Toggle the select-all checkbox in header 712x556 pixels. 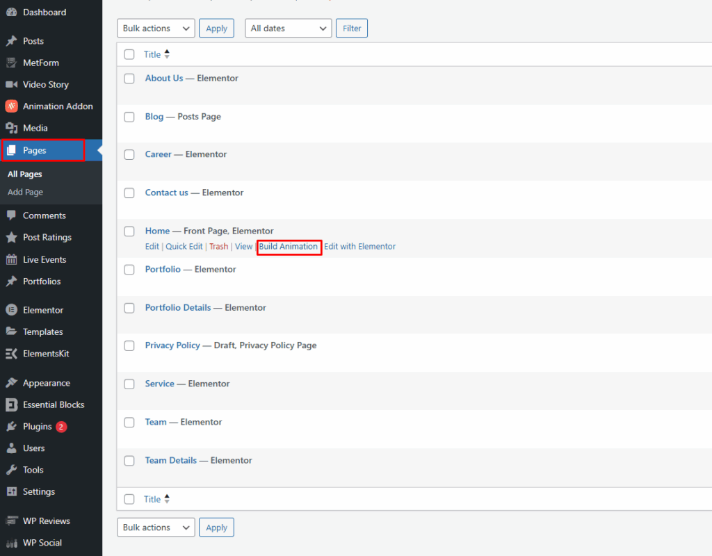(x=129, y=54)
